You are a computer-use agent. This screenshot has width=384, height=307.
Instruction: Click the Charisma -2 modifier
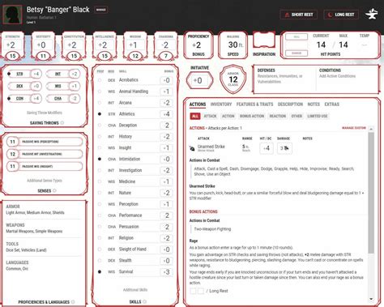(165, 45)
